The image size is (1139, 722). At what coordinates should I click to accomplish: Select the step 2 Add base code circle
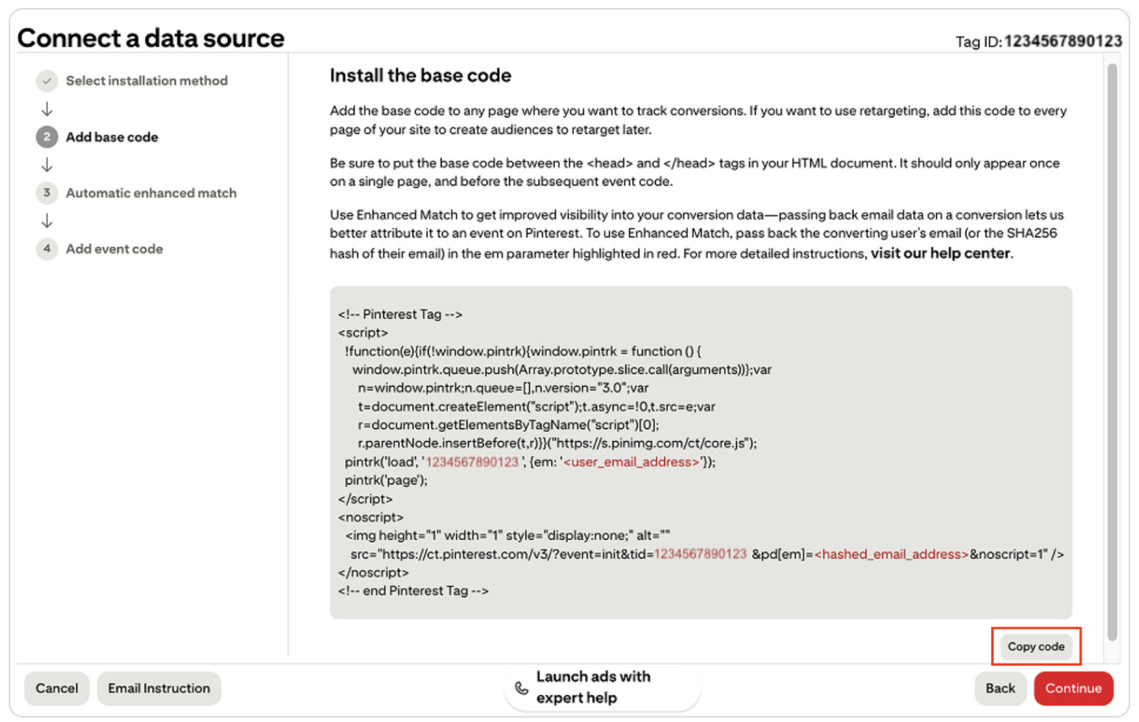click(47, 137)
